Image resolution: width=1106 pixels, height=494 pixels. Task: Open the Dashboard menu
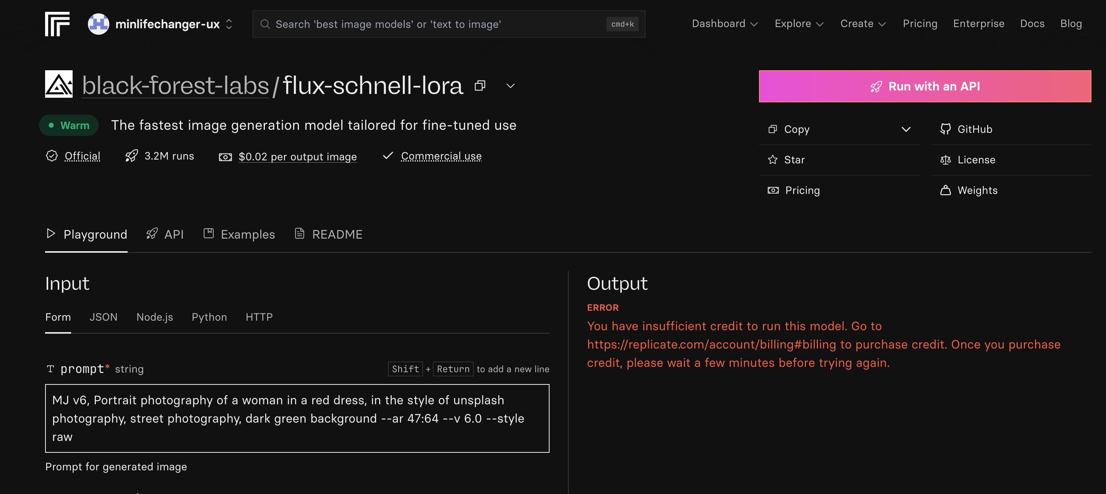725,24
